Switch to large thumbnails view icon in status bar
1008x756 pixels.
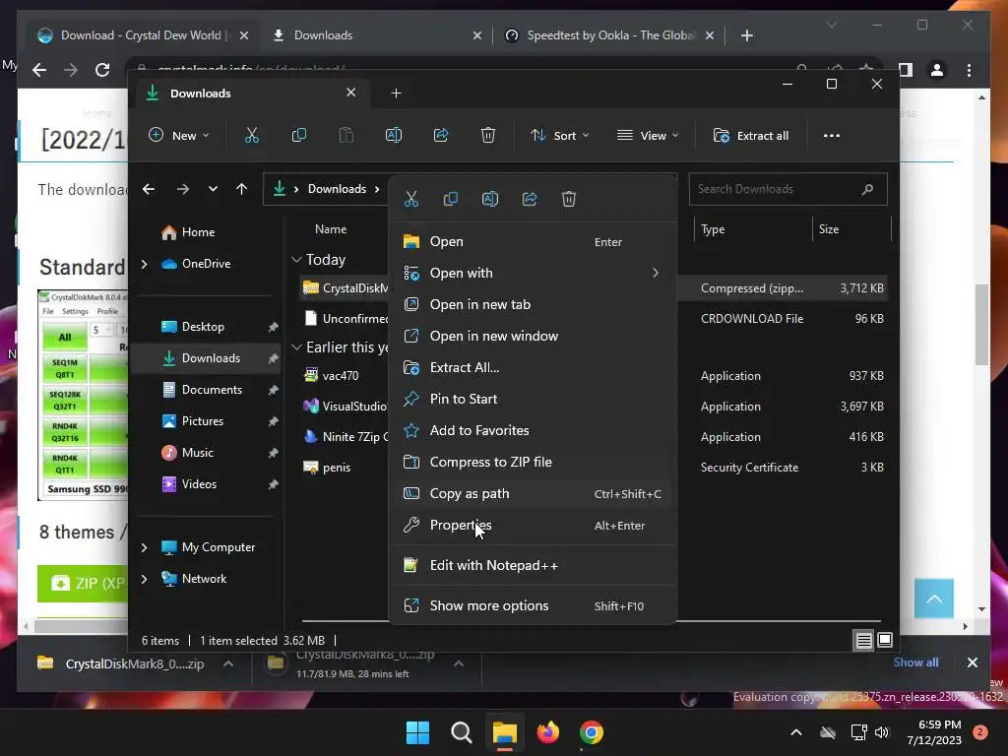click(x=885, y=640)
